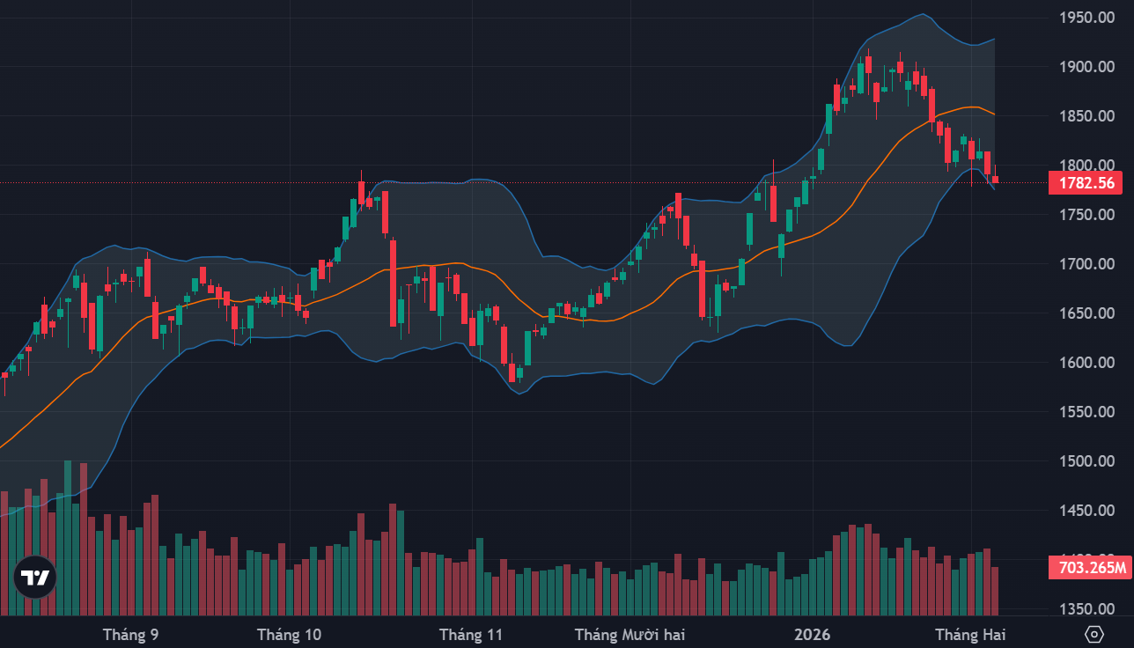This screenshot has width=1134, height=648.
Task: Select the Tháng Hai time axis label
Action: point(970,634)
